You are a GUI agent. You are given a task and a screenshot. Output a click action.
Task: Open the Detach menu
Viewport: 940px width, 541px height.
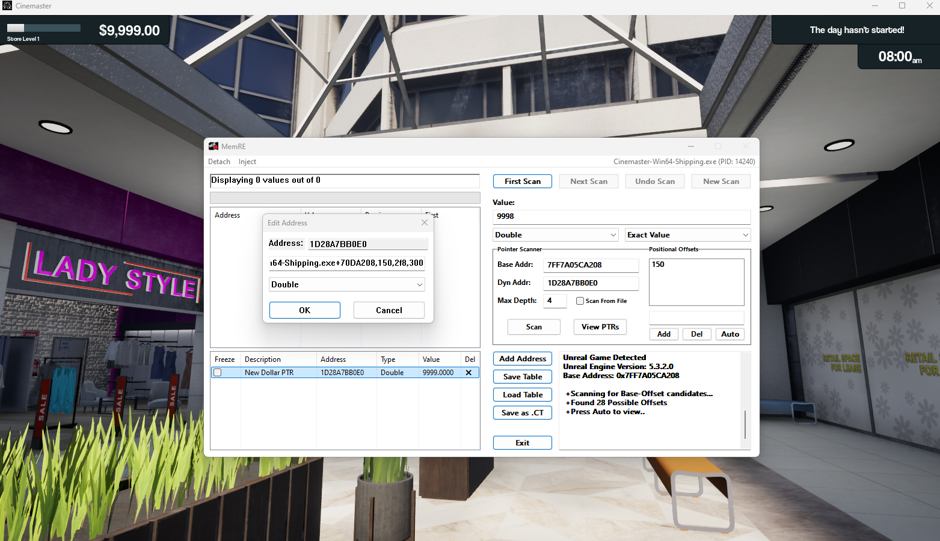219,162
